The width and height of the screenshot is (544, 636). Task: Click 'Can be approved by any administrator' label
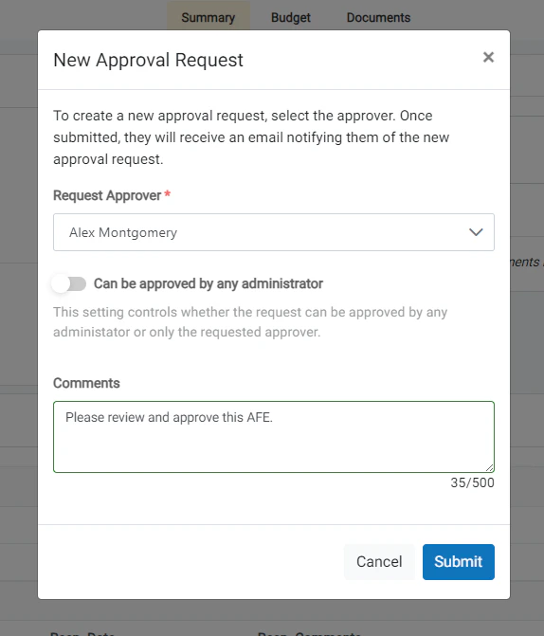coord(209,283)
